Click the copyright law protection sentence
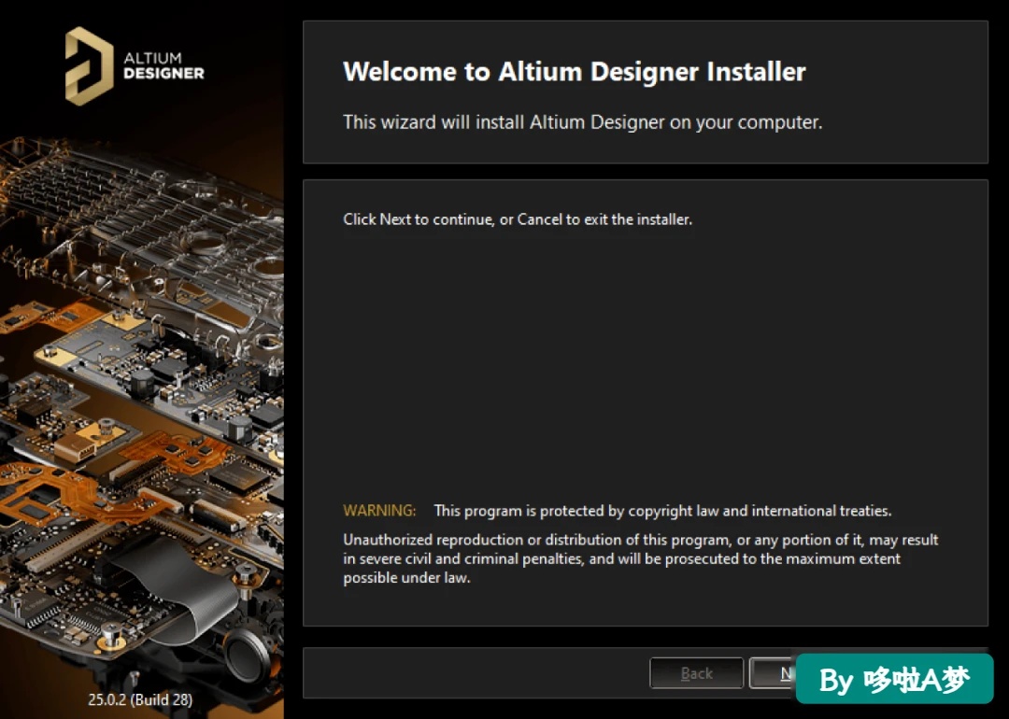The height and width of the screenshot is (719, 1009). (662, 511)
